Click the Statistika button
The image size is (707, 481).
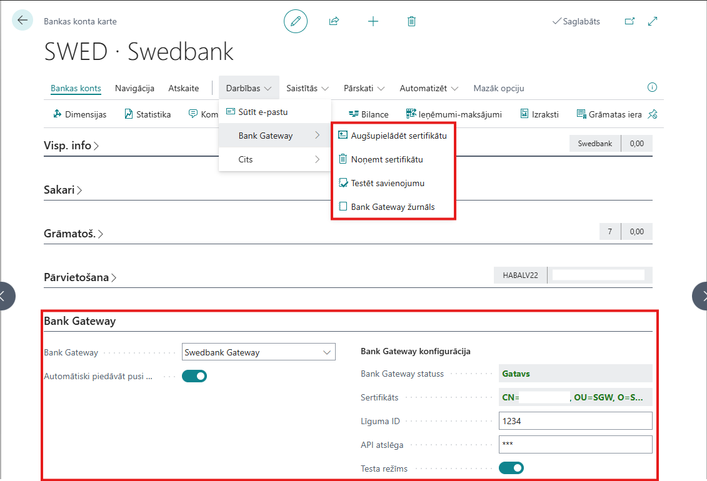click(x=148, y=114)
